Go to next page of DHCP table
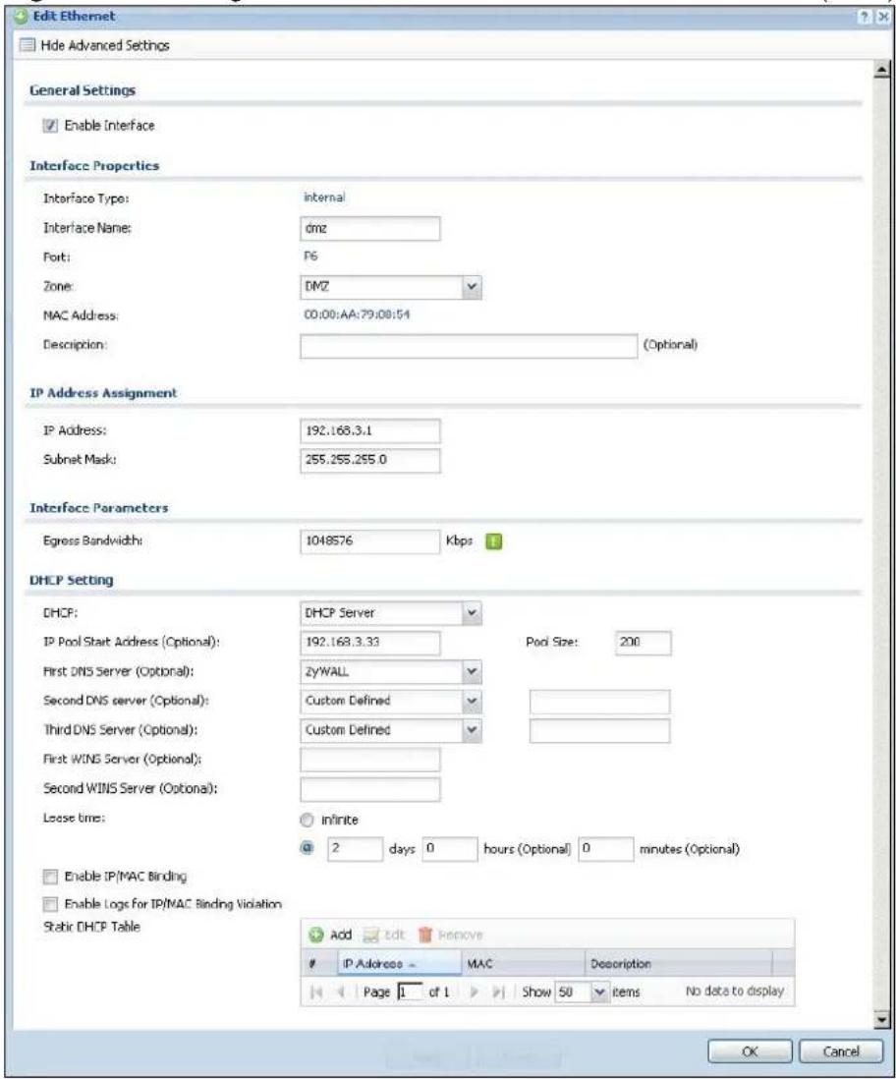The image size is (896, 1079). tap(474, 993)
